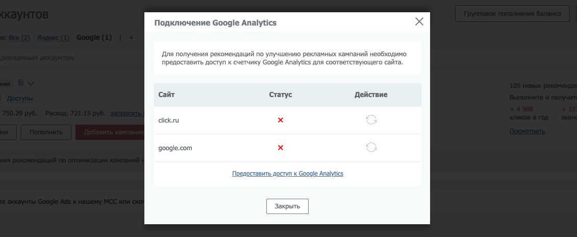Viewport: 577px width, 237px height.
Task: Switch to the Все (2) tab
Action: (19, 38)
